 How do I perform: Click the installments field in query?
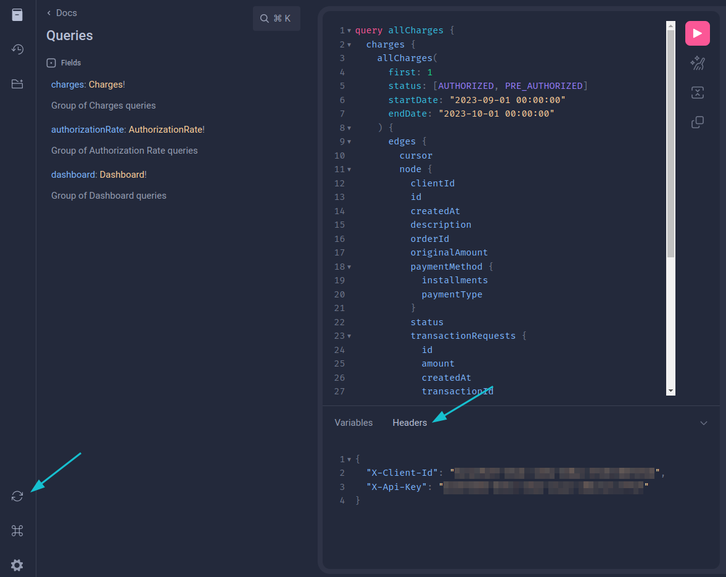(454, 280)
